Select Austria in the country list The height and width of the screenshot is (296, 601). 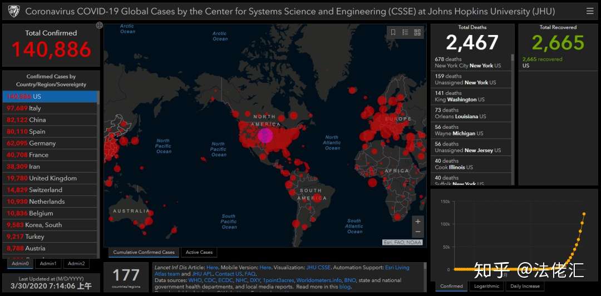point(50,248)
